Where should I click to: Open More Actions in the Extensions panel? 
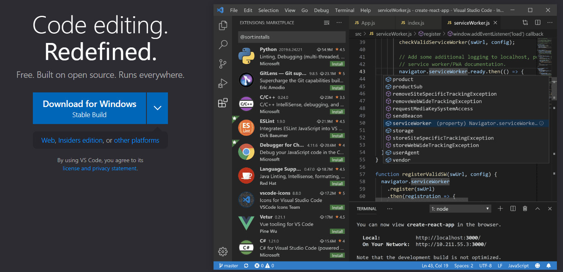[x=339, y=23]
